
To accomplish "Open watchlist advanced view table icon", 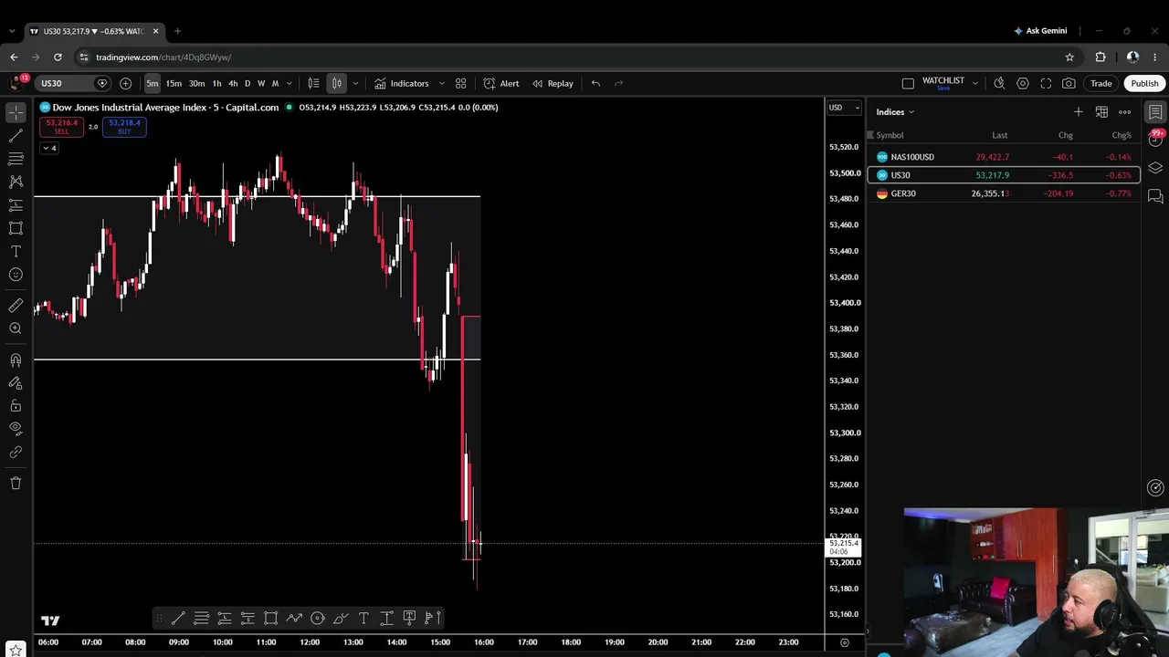I will coord(1101,112).
